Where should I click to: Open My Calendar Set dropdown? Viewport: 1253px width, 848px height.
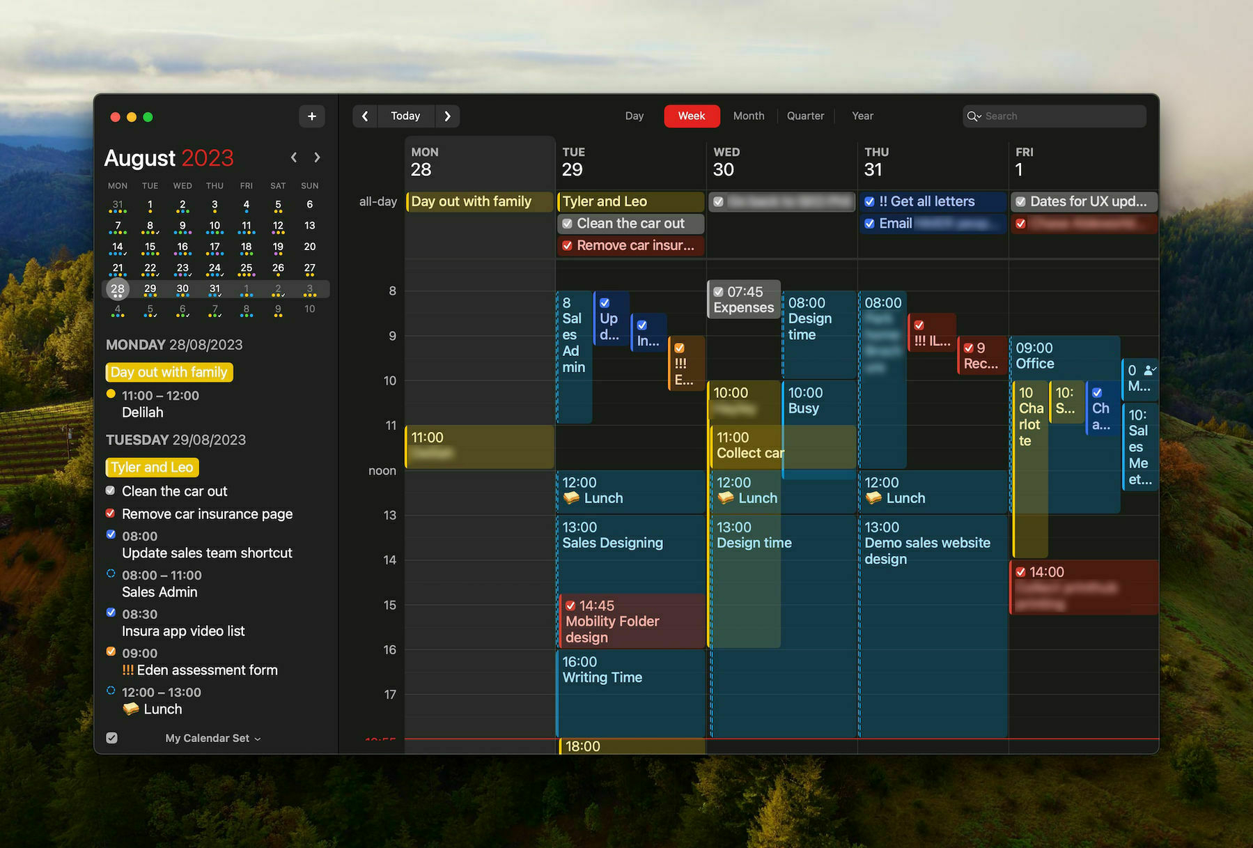(213, 739)
